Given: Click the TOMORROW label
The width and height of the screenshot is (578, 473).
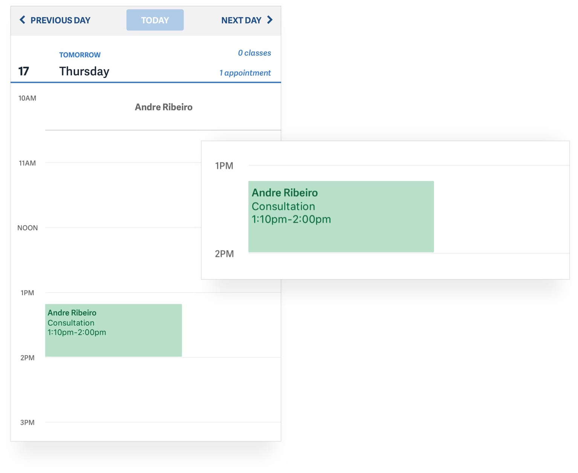Looking at the screenshot, I should tap(80, 55).
